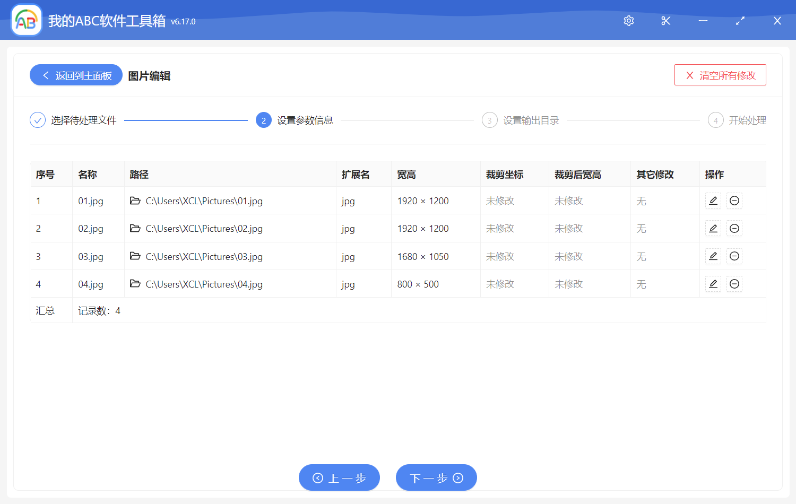The height and width of the screenshot is (504, 796).
Task: Select the edit pencil icon for 02.jpg
Action: (x=713, y=228)
